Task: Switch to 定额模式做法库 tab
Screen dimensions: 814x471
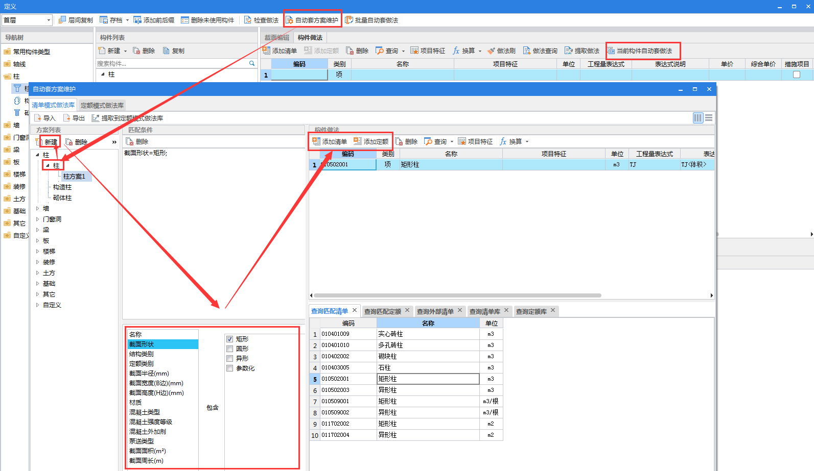Action: click(x=102, y=105)
